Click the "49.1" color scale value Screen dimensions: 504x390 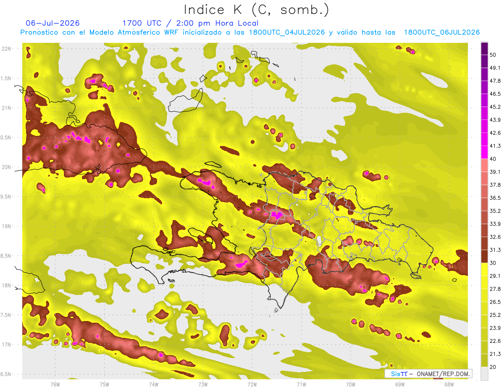(495, 68)
